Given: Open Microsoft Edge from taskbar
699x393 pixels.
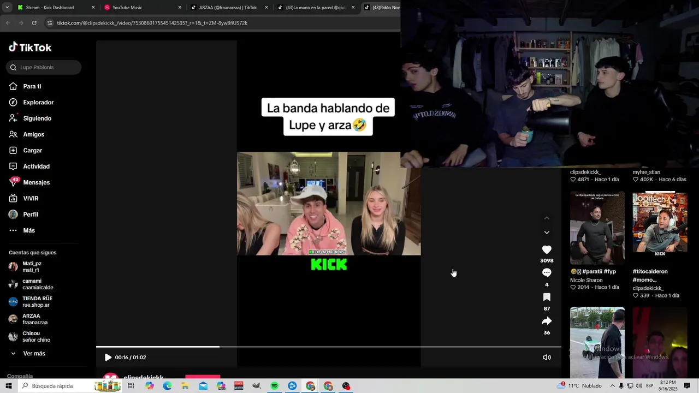Looking at the screenshot, I should pos(167,386).
